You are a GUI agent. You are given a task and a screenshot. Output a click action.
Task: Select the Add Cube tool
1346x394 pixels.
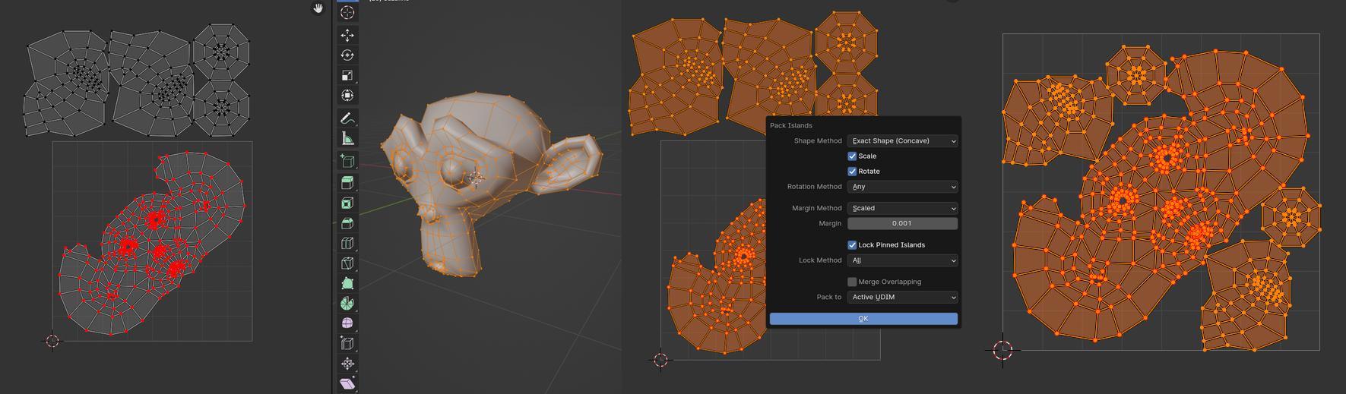pyautogui.click(x=347, y=161)
